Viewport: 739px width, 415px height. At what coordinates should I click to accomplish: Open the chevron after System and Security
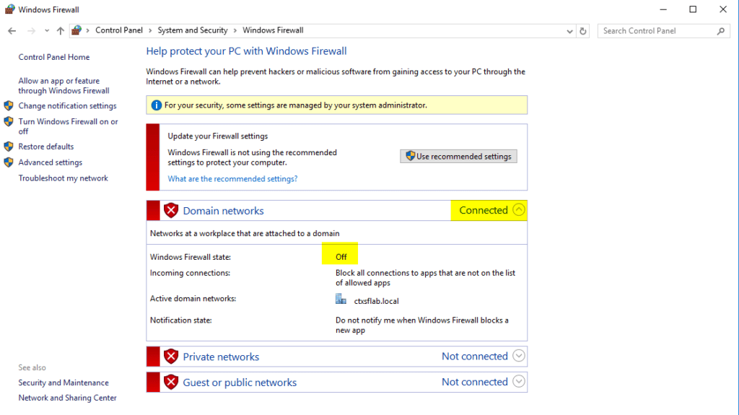click(235, 30)
